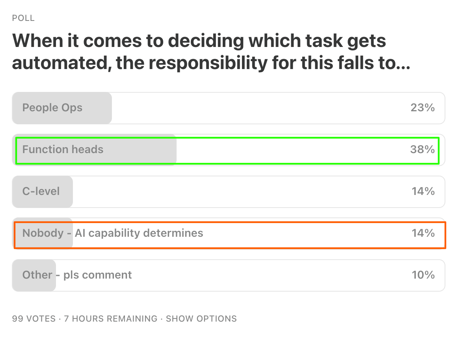This screenshot has height=337, width=458.
Task: Pick 'Nobody - AI capability determines' answer
Action: coord(229,234)
